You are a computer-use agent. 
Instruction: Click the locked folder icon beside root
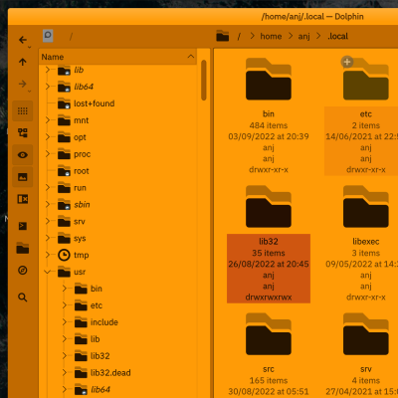[64, 171]
